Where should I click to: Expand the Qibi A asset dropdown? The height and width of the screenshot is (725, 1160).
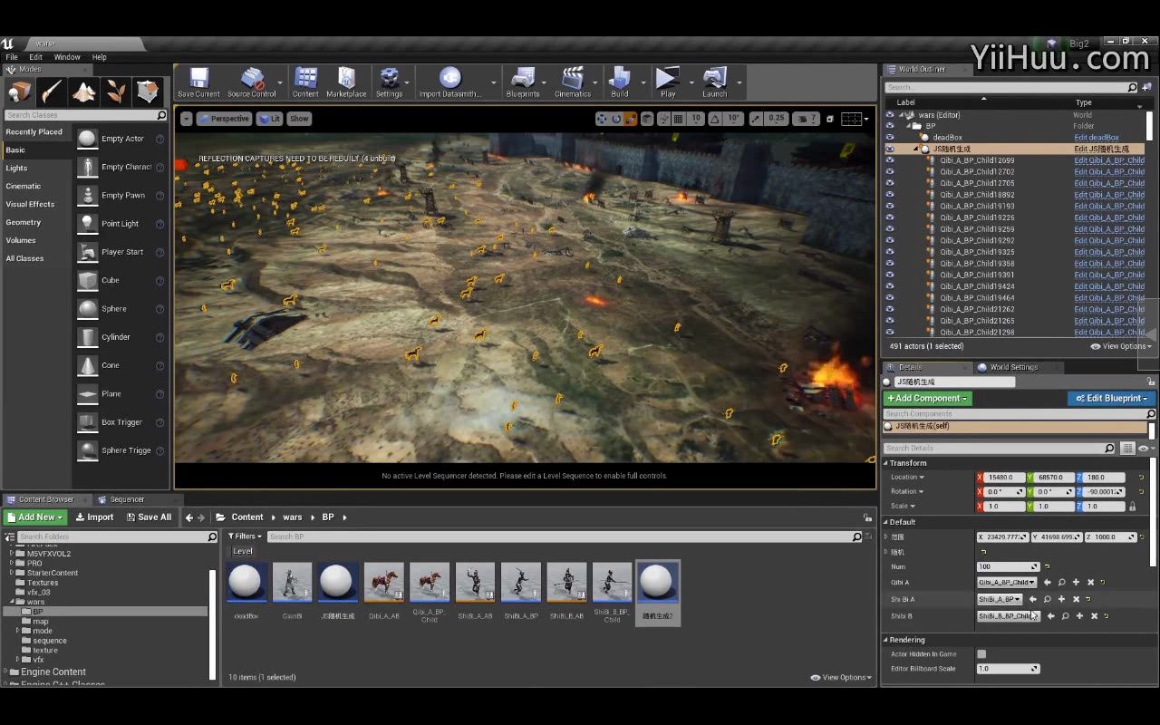[1007, 583]
